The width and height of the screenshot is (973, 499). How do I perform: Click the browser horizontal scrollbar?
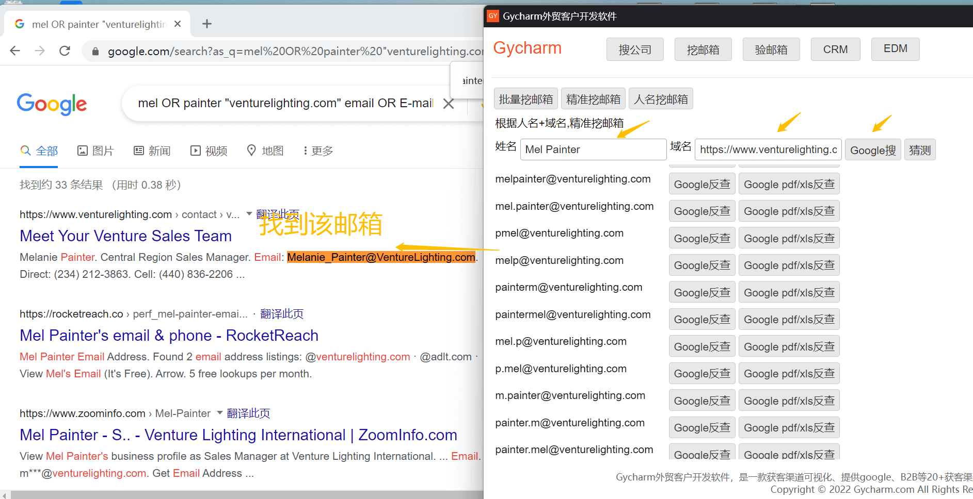tap(247, 495)
